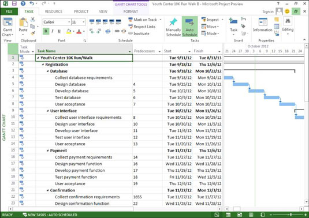Toggle Underline formatting
The image size is (309, 218).
coord(59,31)
